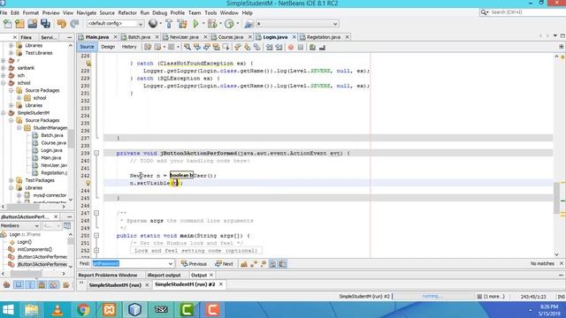
Task: Open Chrome from the taskbar
Action: click(x=83, y=310)
